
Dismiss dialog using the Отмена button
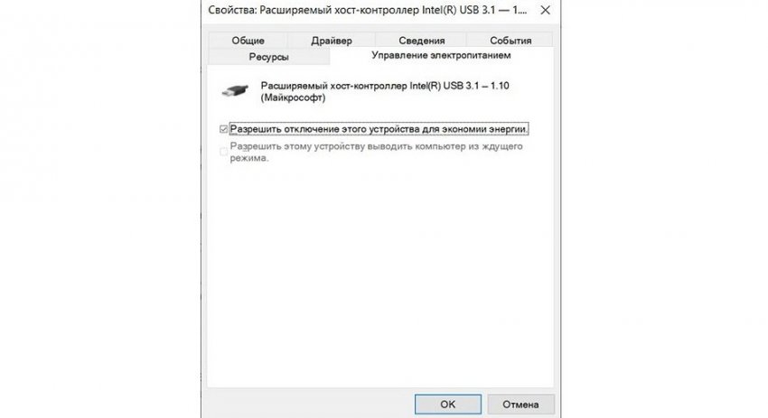coord(520,404)
